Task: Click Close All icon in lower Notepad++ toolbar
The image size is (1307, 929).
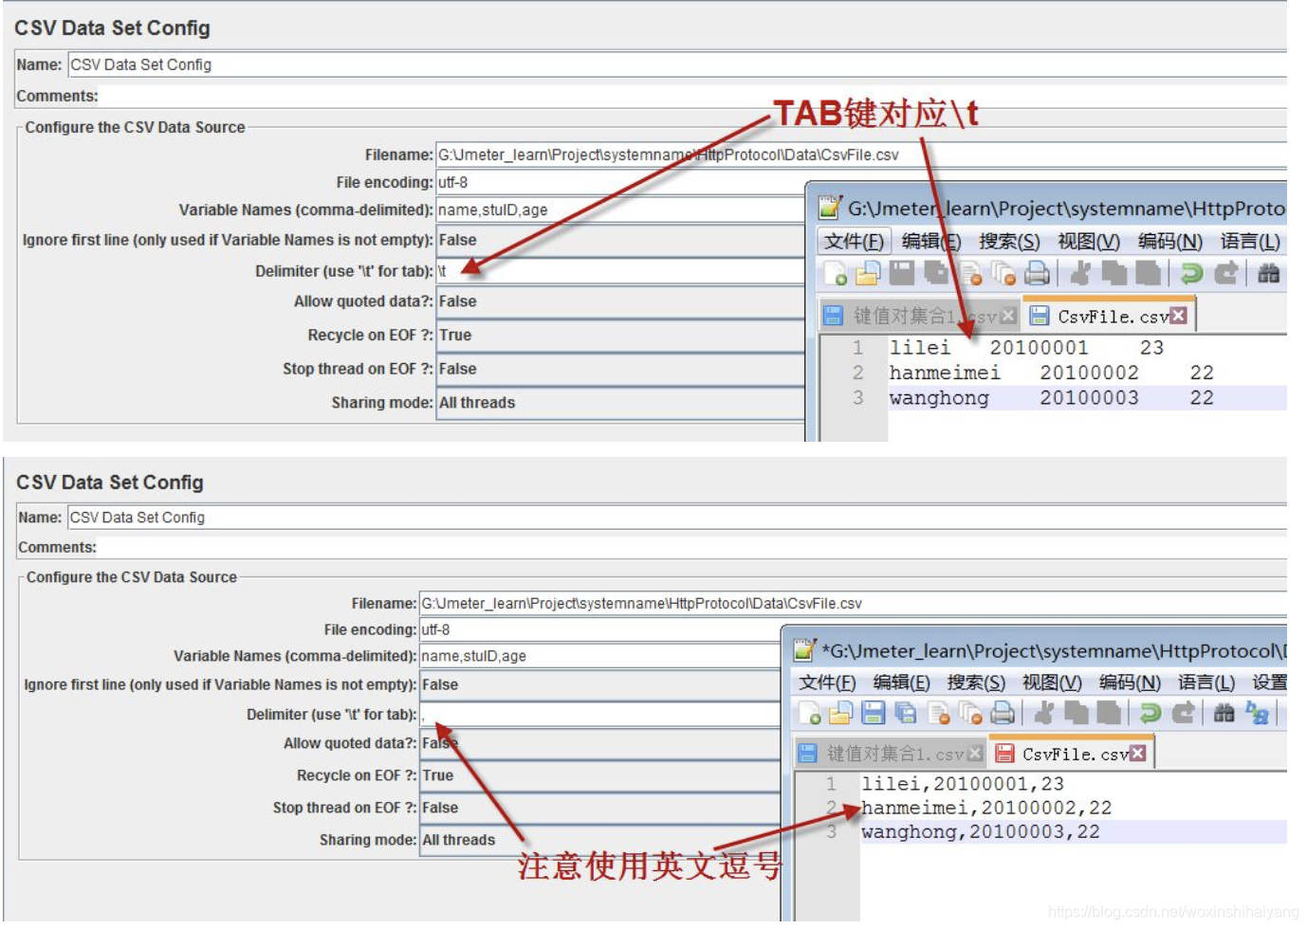Action: (x=971, y=713)
